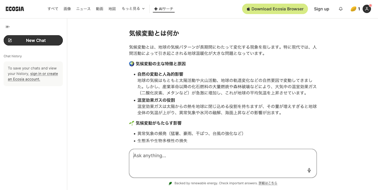
Task: Select the 地図 tab
Action: 112,9
